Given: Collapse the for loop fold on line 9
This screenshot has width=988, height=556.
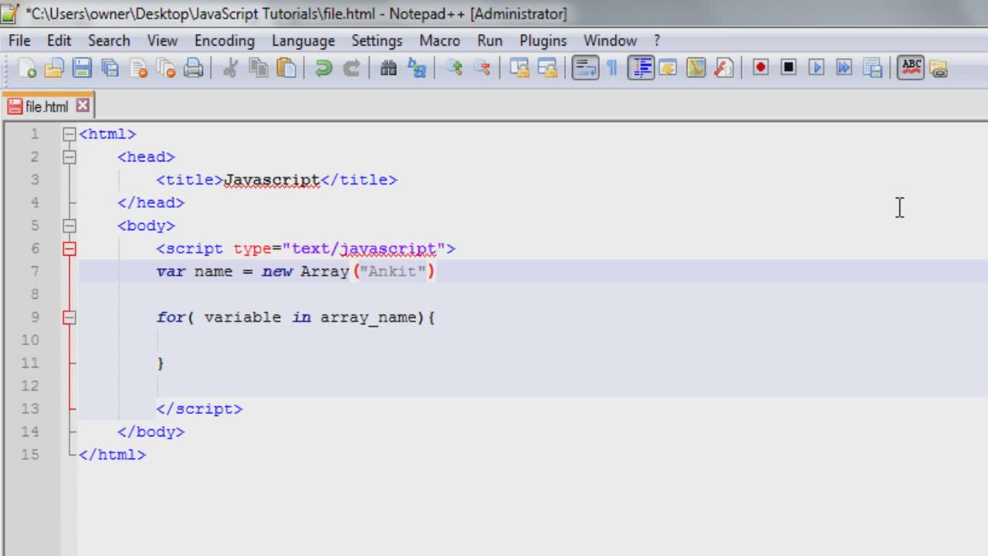Looking at the screenshot, I should tap(69, 317).
